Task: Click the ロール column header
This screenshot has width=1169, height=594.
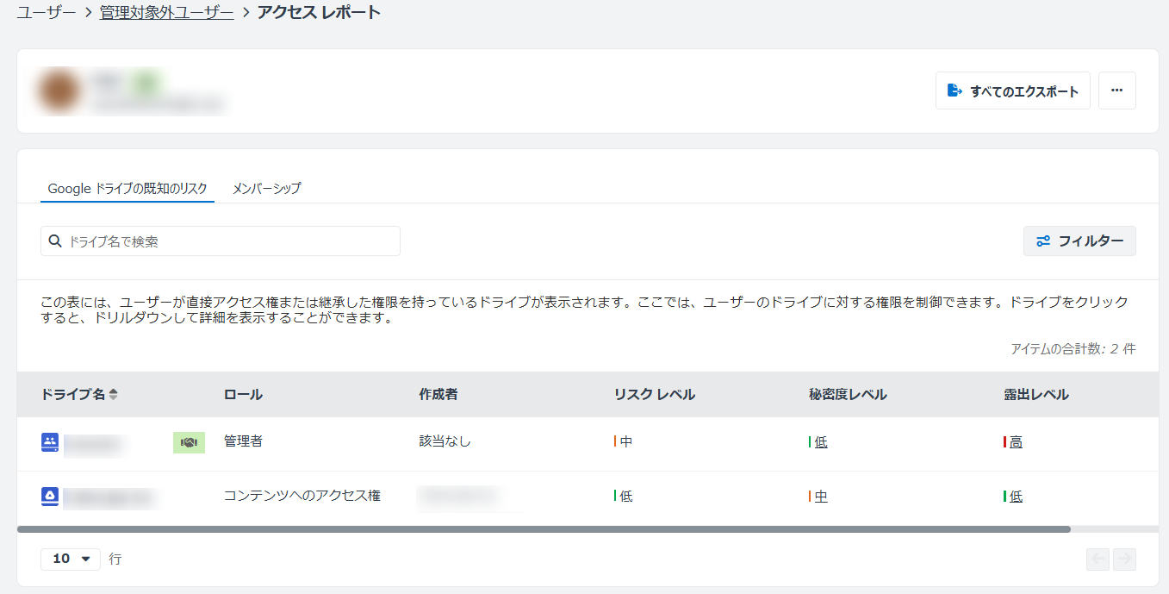Action: click(x=243, y=394)
